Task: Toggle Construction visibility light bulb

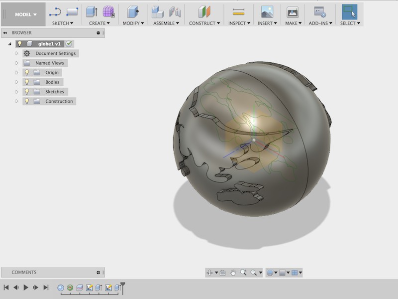Action: pos(27,101)
